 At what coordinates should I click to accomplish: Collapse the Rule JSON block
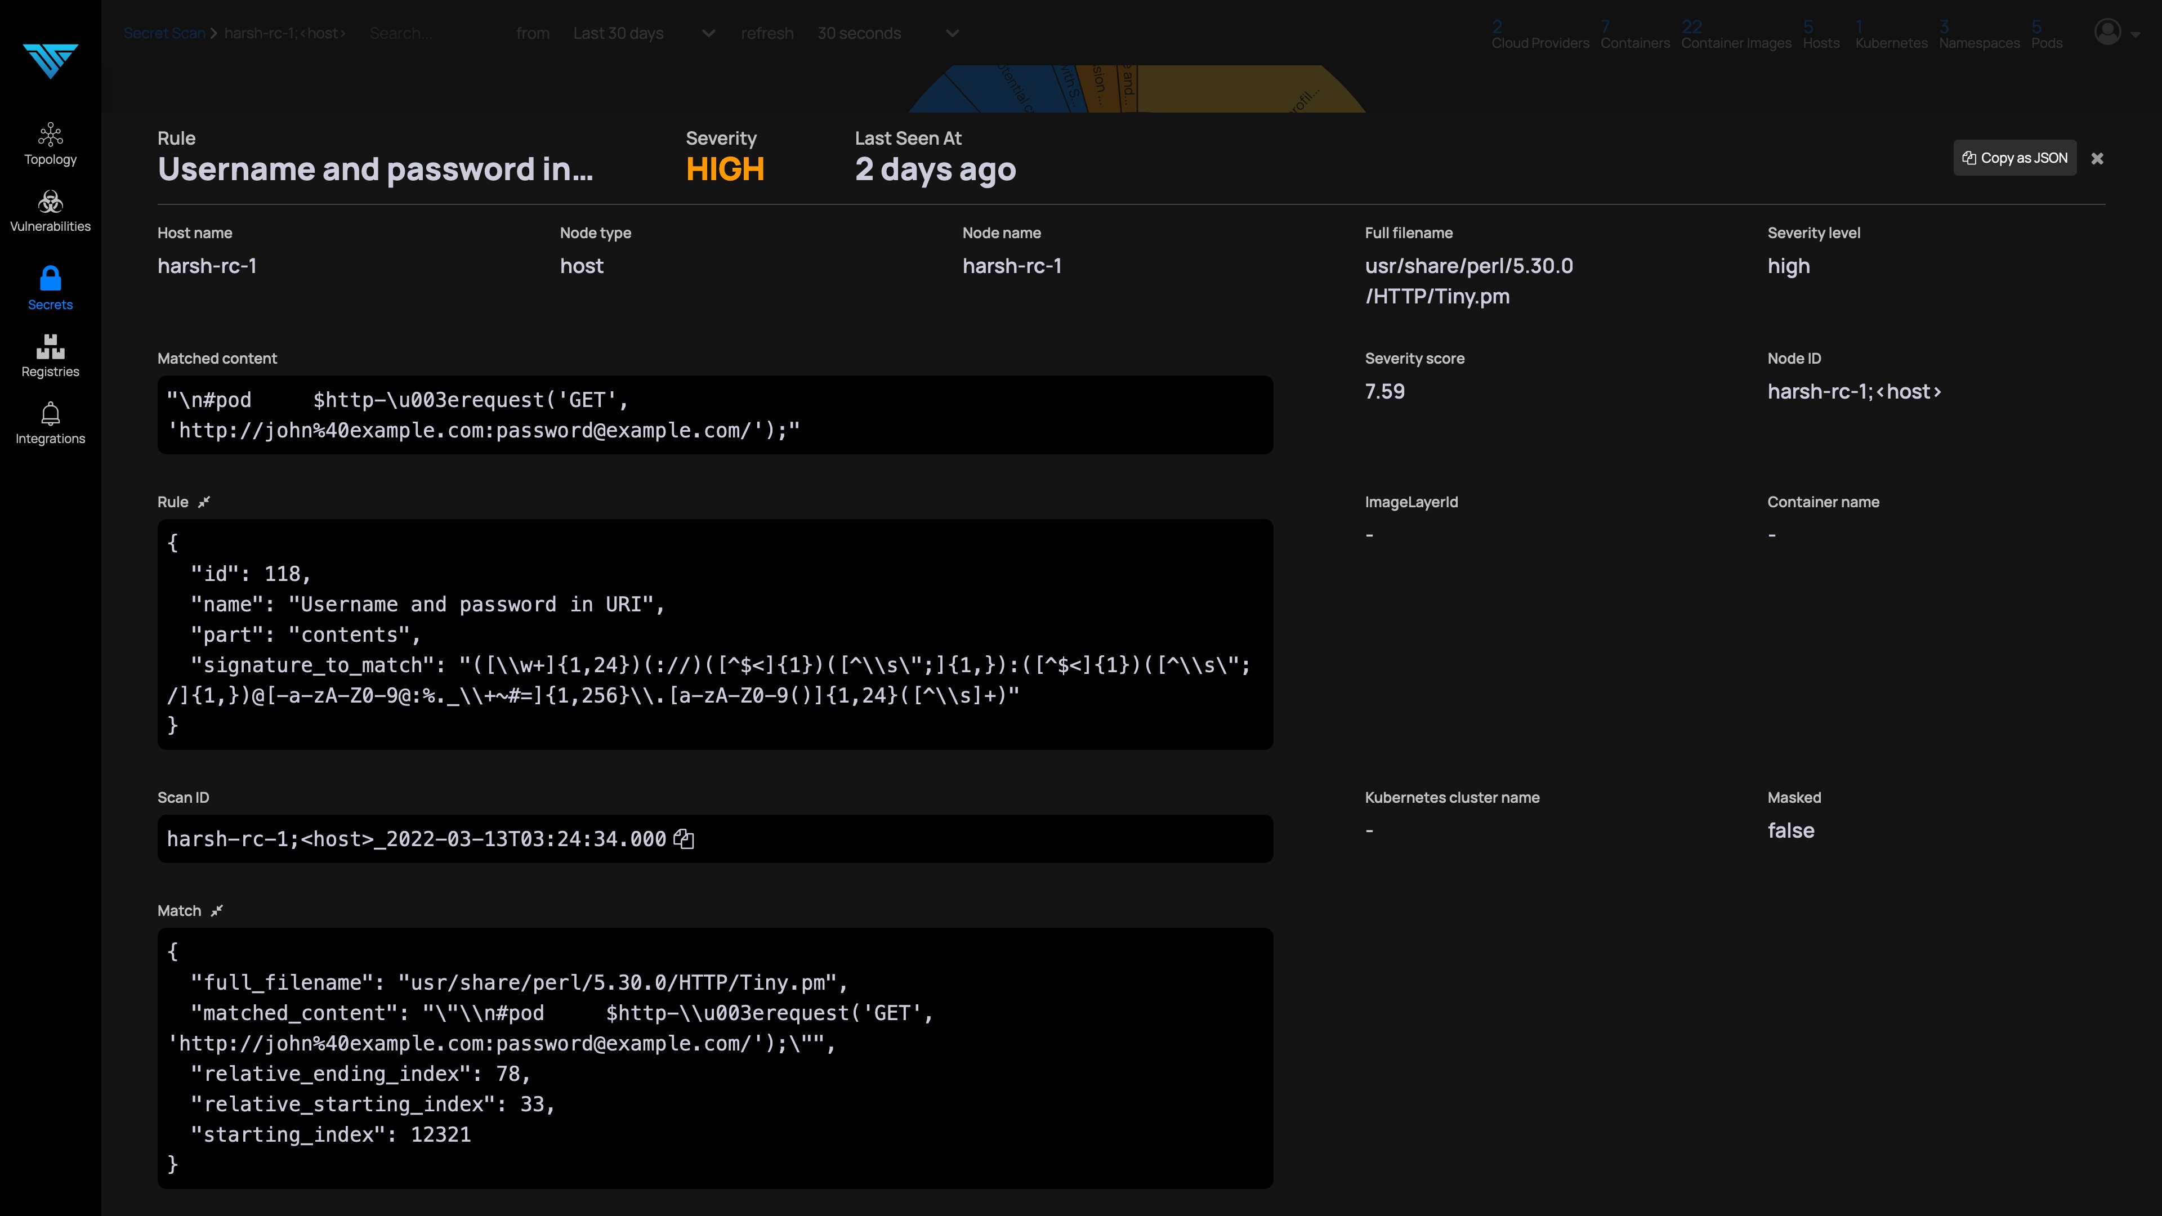coord(204,502)
